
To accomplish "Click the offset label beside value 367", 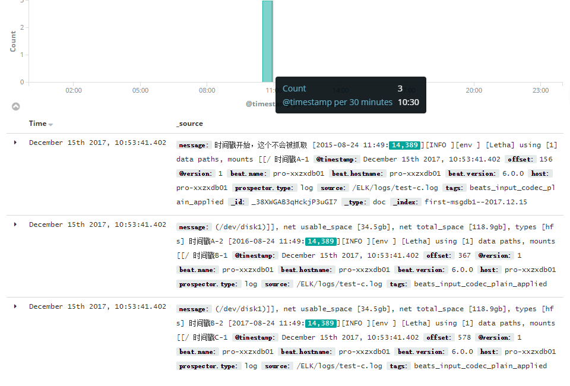I will click(x=439, y=255).
